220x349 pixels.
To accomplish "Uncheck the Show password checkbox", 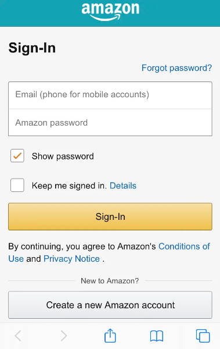I will 17,155.
